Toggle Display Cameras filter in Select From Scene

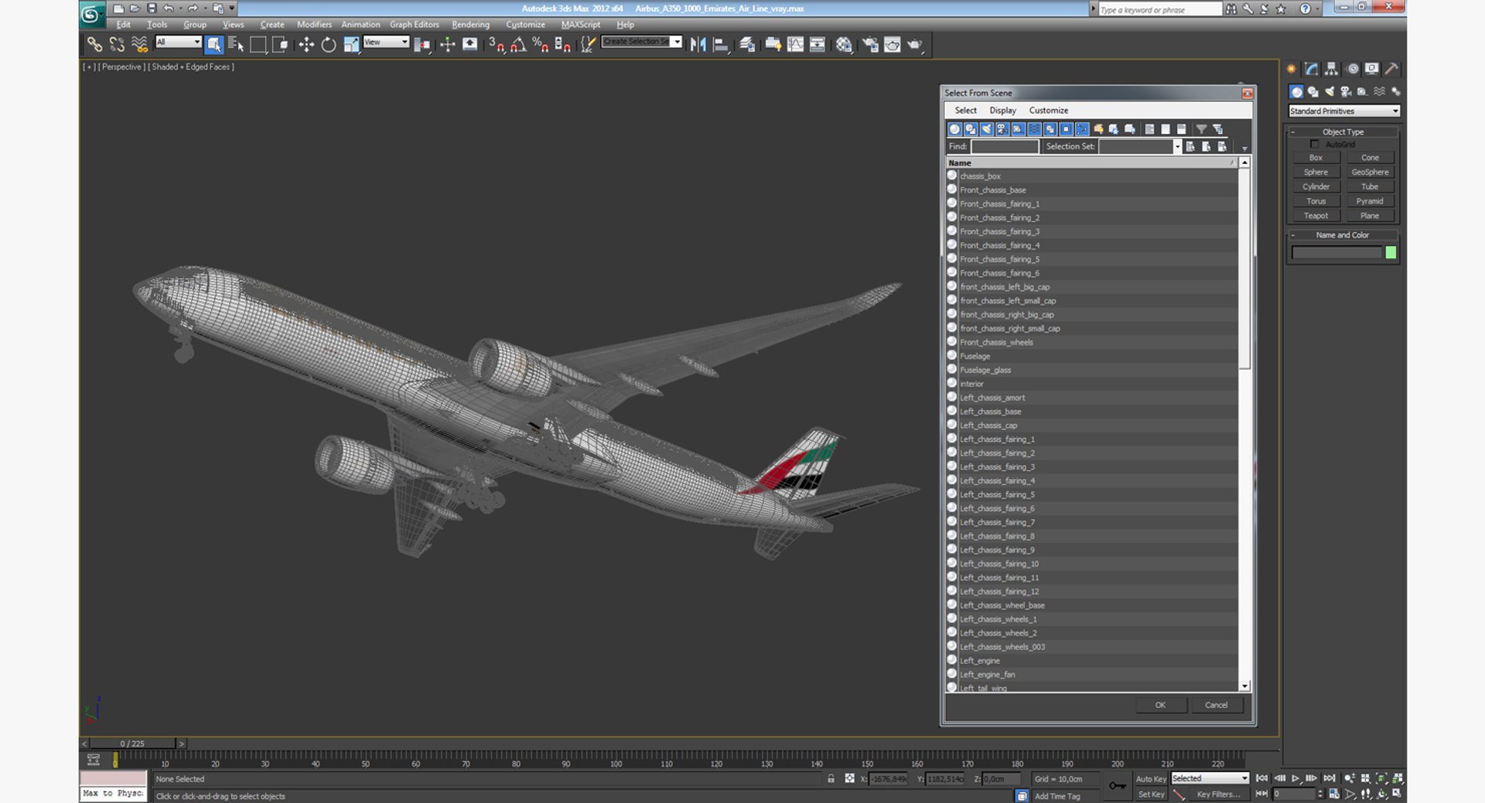click(1002, 129)
